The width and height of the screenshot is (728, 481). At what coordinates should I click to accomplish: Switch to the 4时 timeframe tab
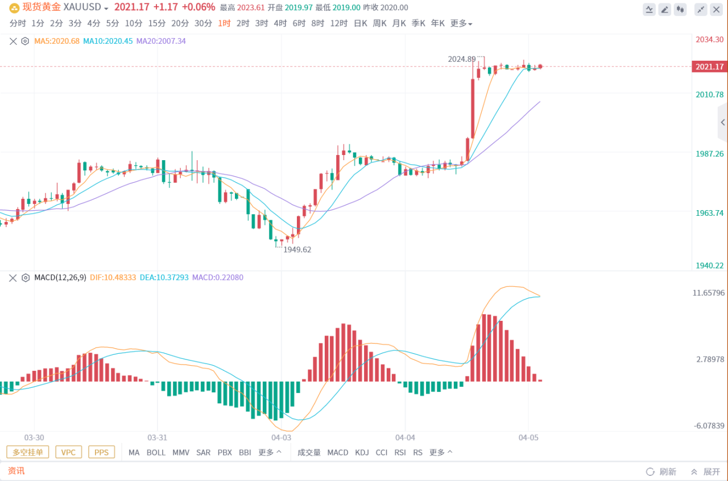click(x=280, y=23)
